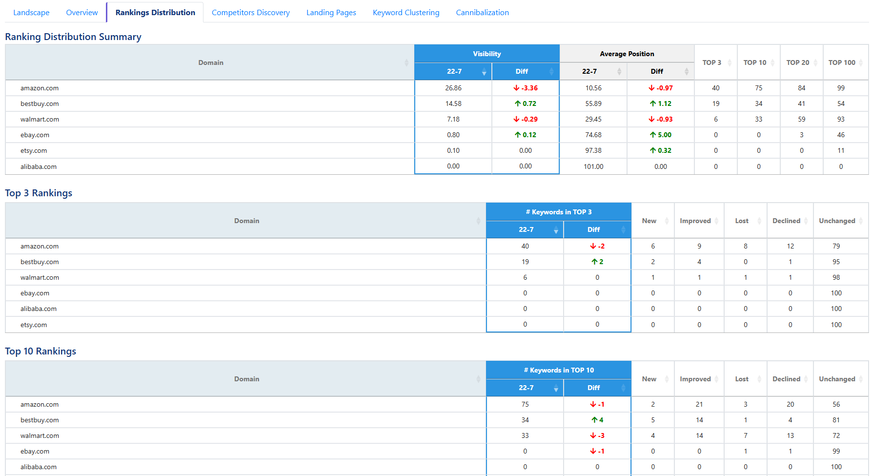Select ebay.com in the summary table

[35, 135]
